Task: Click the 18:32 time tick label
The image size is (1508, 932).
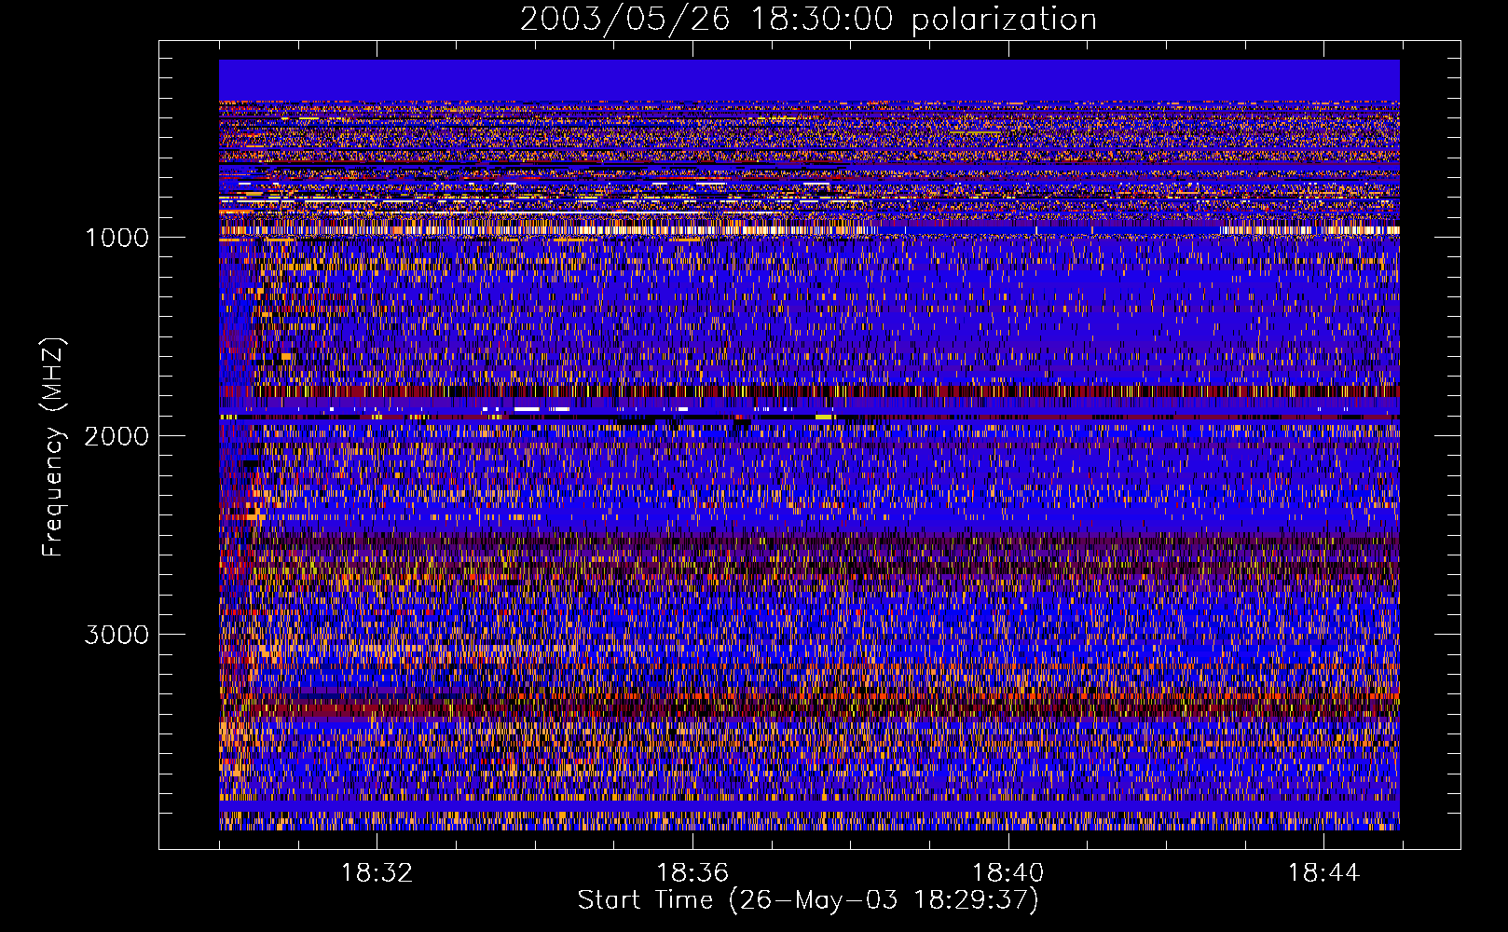Action: [377, 873]
